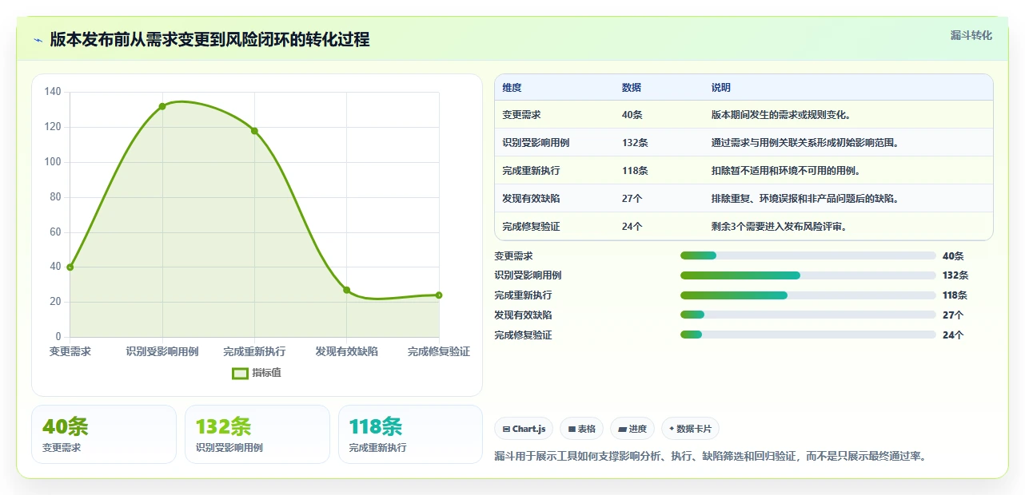
Task: Click the 完成修复验证 progress bar
Action: [x=808, y=335]
